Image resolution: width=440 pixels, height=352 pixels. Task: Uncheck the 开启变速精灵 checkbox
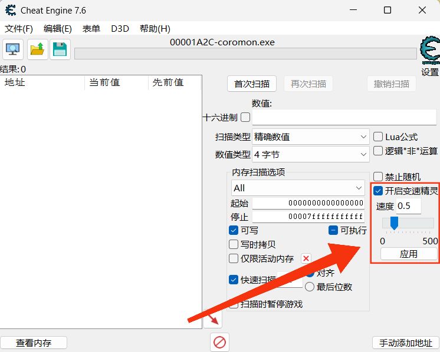(x=378, y=191)
